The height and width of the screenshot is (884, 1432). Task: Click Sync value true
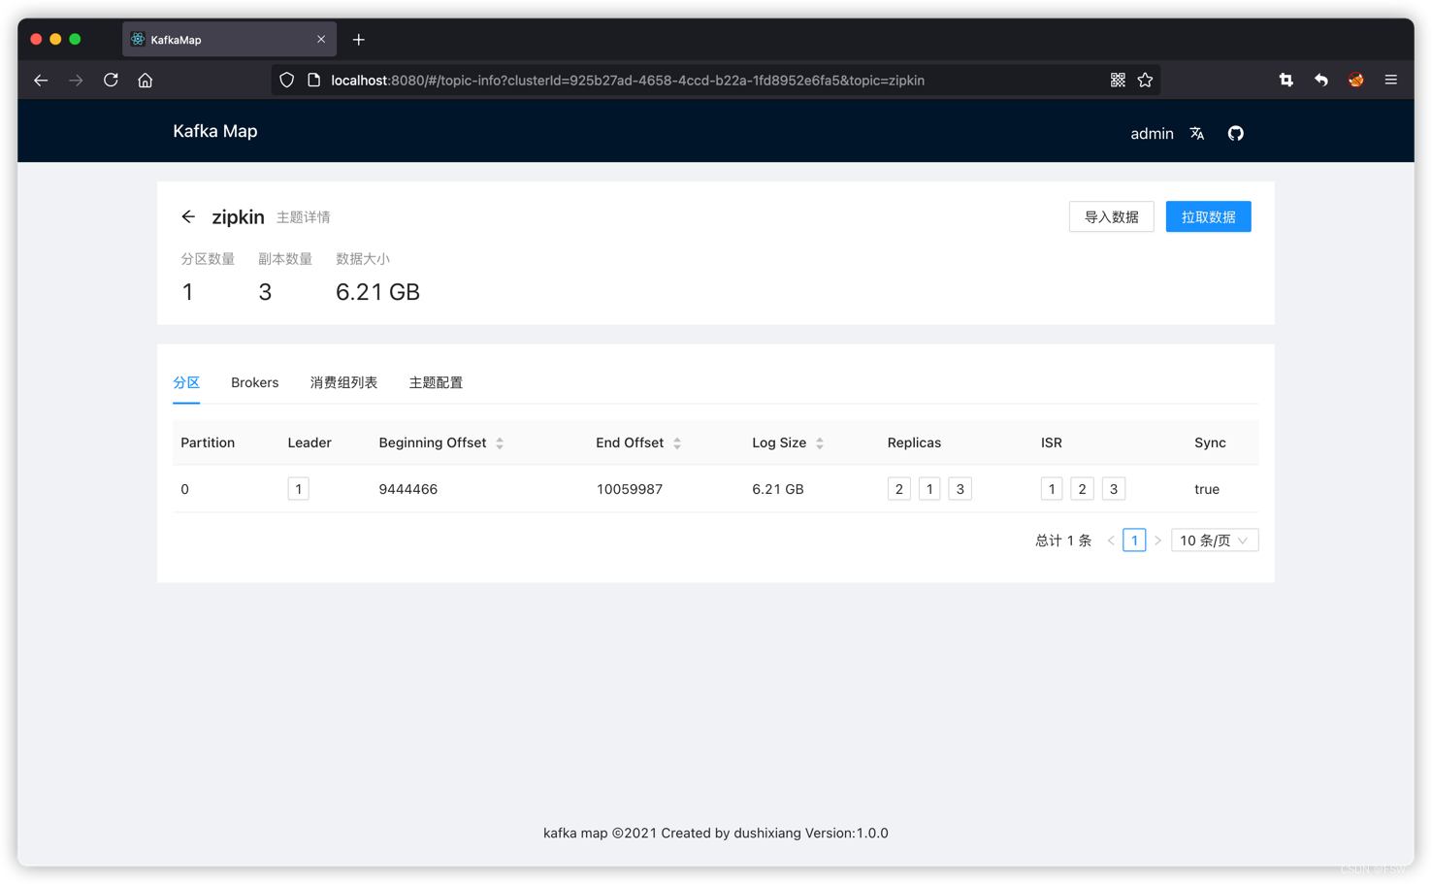[1207, 489]
